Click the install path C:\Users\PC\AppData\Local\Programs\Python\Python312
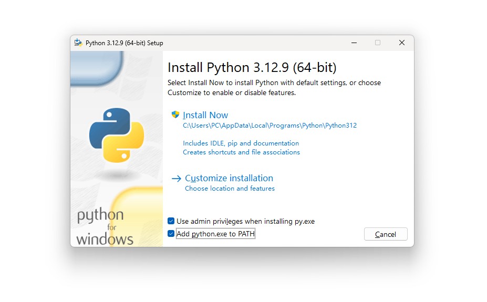The image size is (487, 302). click(270, 126)
